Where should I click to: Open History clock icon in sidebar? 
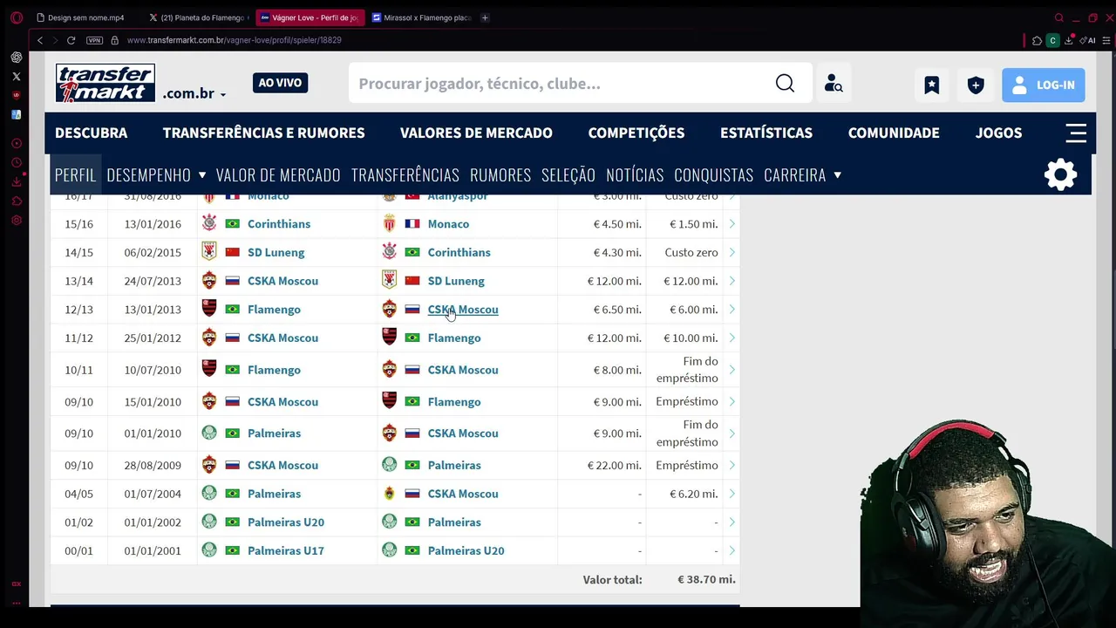point(17,162)
